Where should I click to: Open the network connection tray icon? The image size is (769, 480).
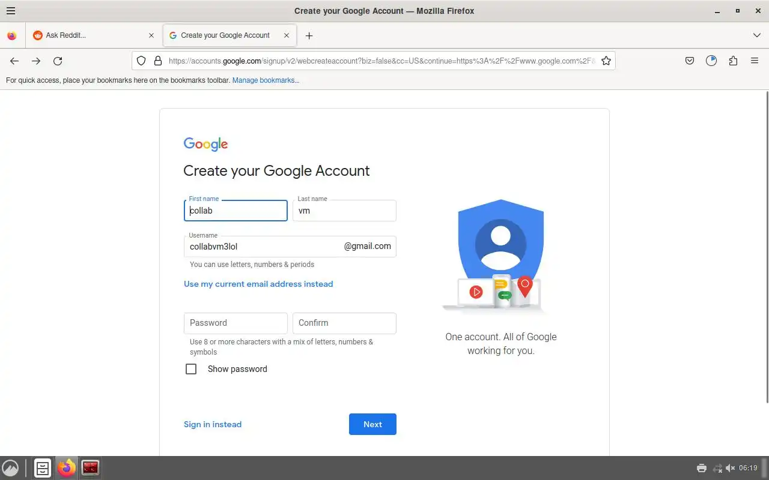pyautogui.click(x=717, y=468)
